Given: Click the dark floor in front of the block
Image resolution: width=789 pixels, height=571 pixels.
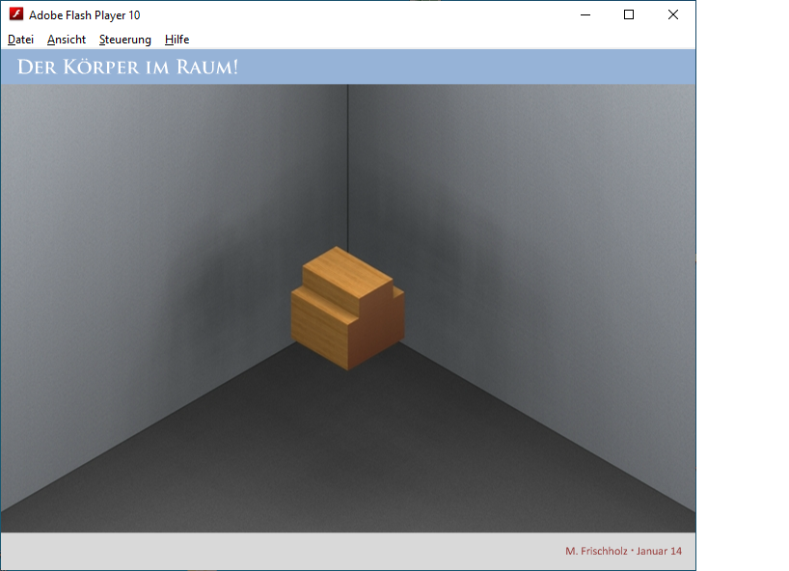Looking at the screenshot, I should (x=347, y=444).
